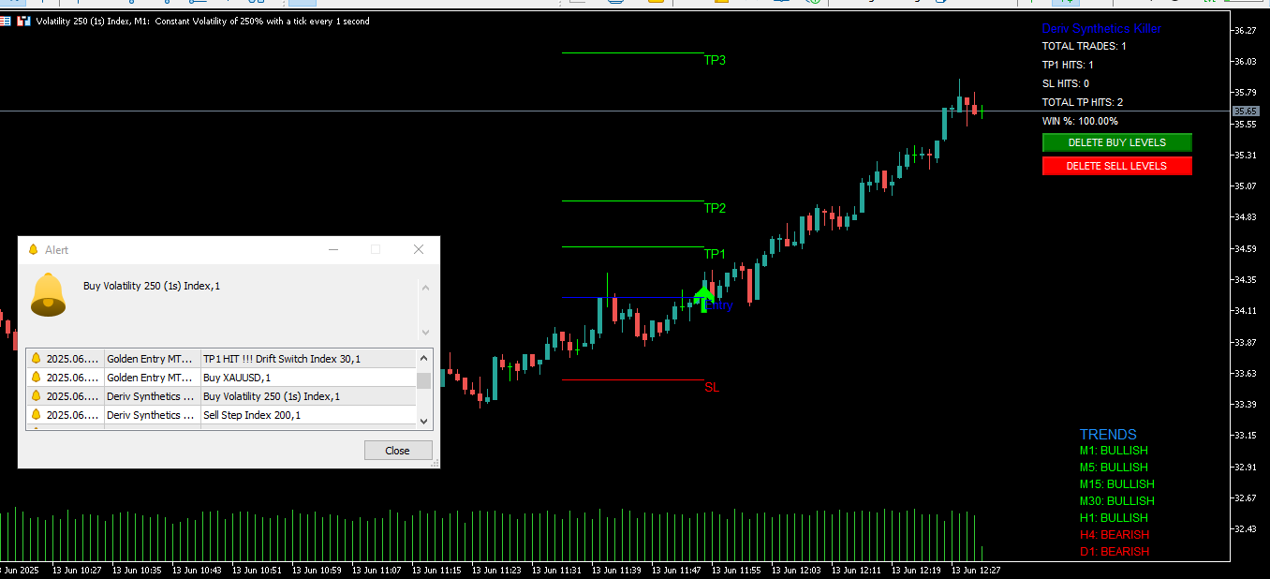
Task: Click the 'M30: BULLISH' trend label
Action: click(1117, 501)
